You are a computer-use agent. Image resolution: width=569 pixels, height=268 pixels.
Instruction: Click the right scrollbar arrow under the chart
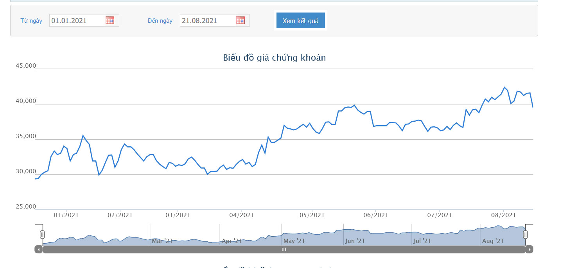529,249
